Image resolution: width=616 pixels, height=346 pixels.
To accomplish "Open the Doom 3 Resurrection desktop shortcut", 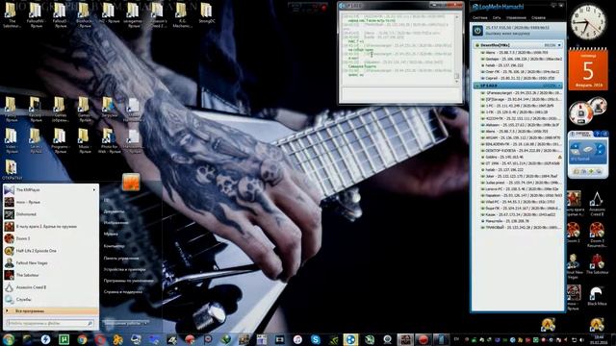I will pos(597,235).
